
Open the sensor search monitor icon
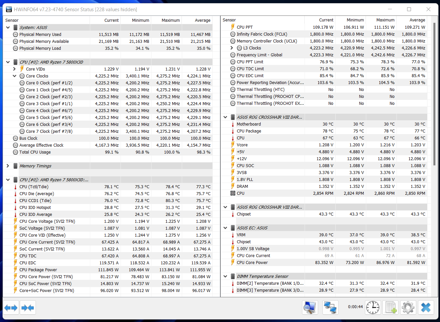(310, 307)
